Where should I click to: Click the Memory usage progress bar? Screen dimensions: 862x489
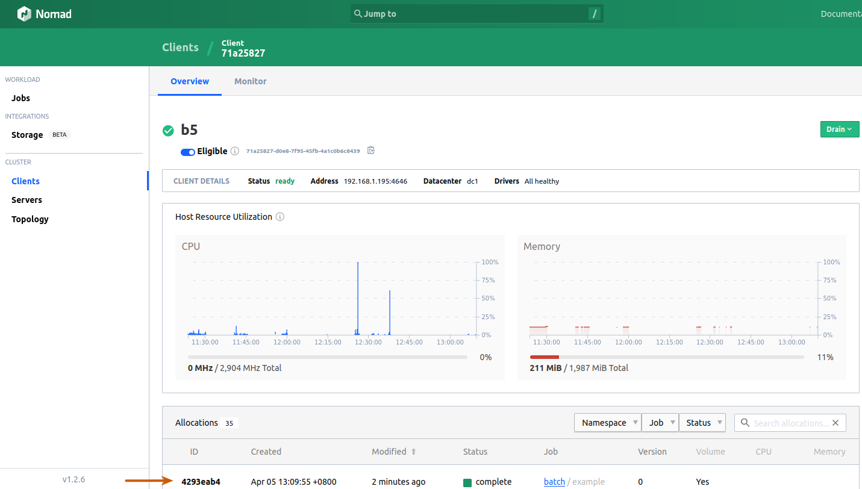coord(667,357)
